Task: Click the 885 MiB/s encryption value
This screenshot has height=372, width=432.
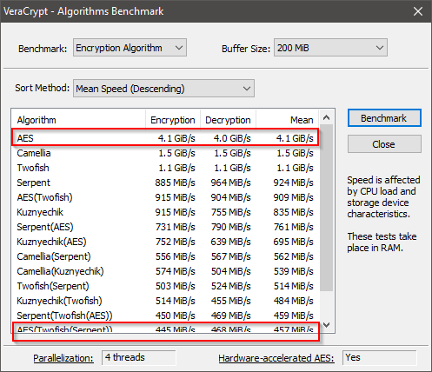Action: 175,183
